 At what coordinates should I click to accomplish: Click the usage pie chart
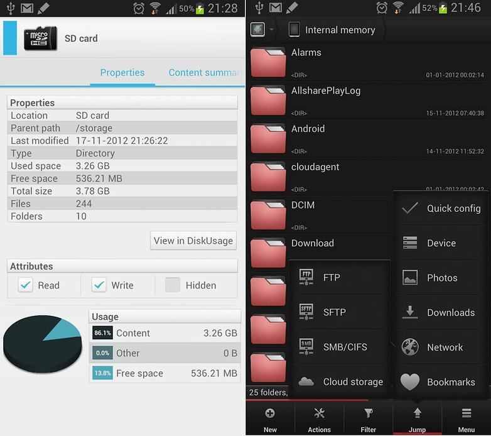(42, 344)
